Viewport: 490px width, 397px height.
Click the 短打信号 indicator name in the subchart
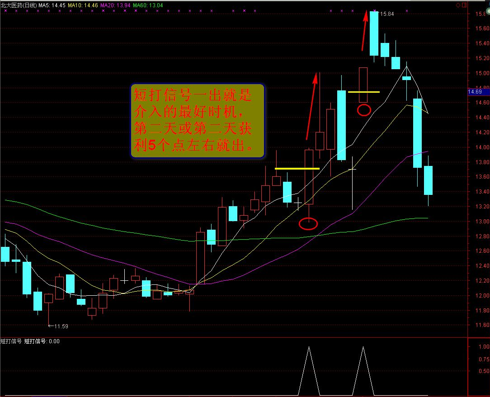tap(11, 341)
